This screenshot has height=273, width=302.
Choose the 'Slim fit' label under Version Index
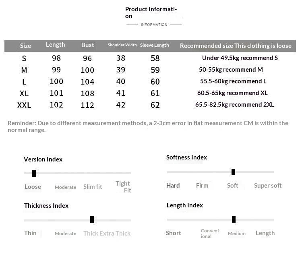click(93, 187)
